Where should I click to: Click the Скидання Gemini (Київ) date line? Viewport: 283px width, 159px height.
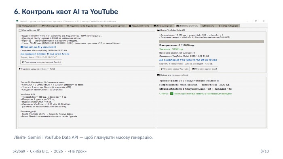click(x=44, y=50)
